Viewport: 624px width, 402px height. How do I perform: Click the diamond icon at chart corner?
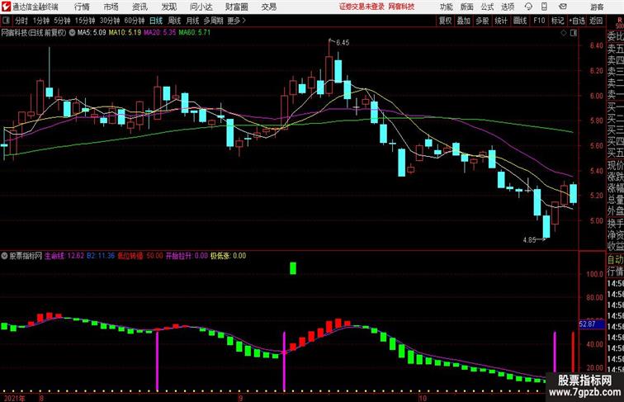pyautogui.click(x=564, y=33)
